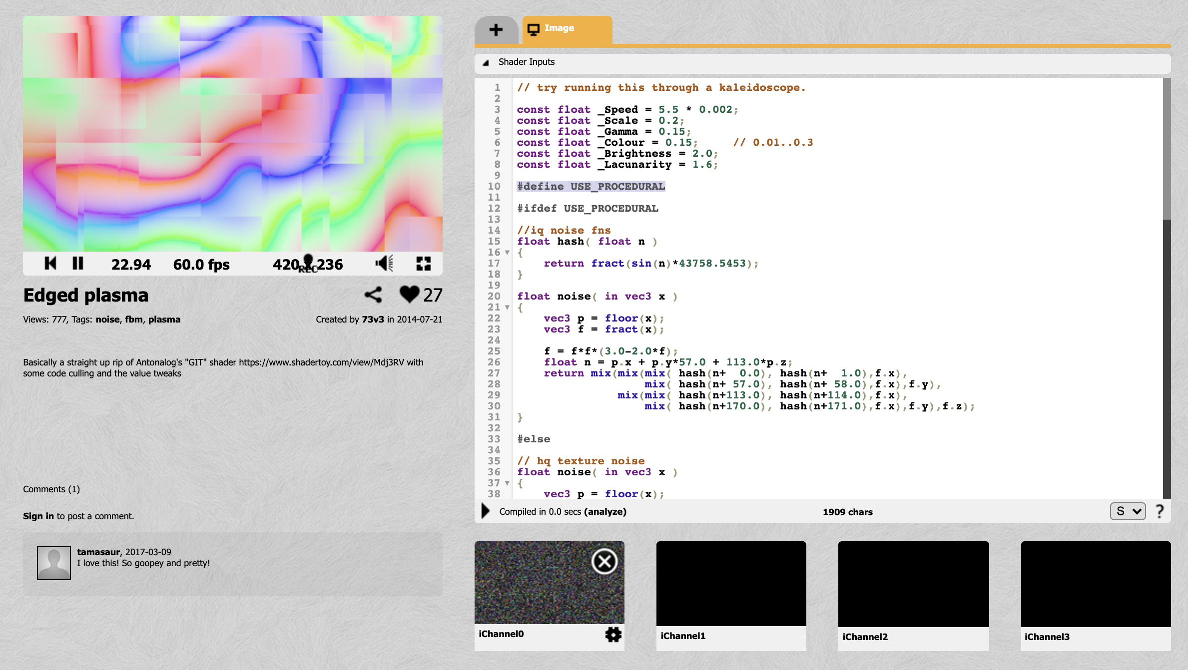
Task: Pause the shader playback
Action: click(x=78, y=263)
